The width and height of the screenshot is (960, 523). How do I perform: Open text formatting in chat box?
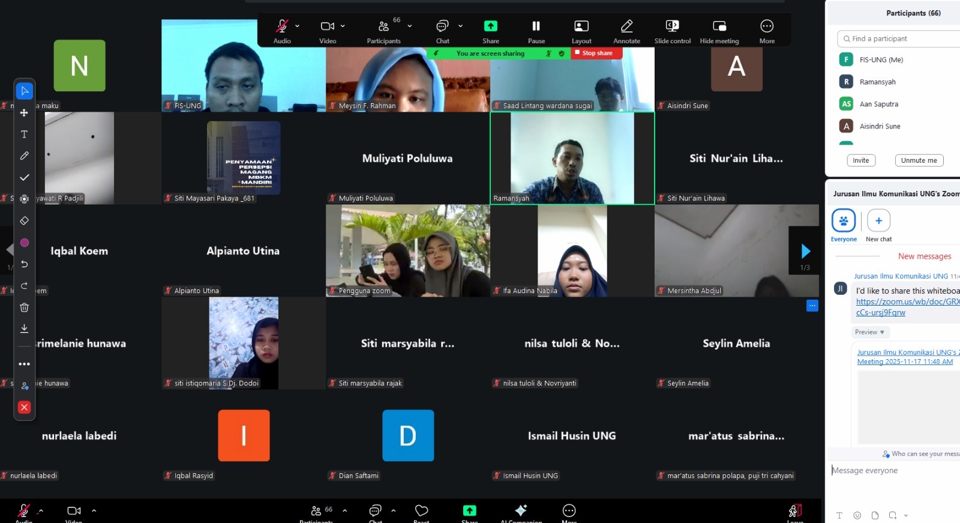pos(839,515)
